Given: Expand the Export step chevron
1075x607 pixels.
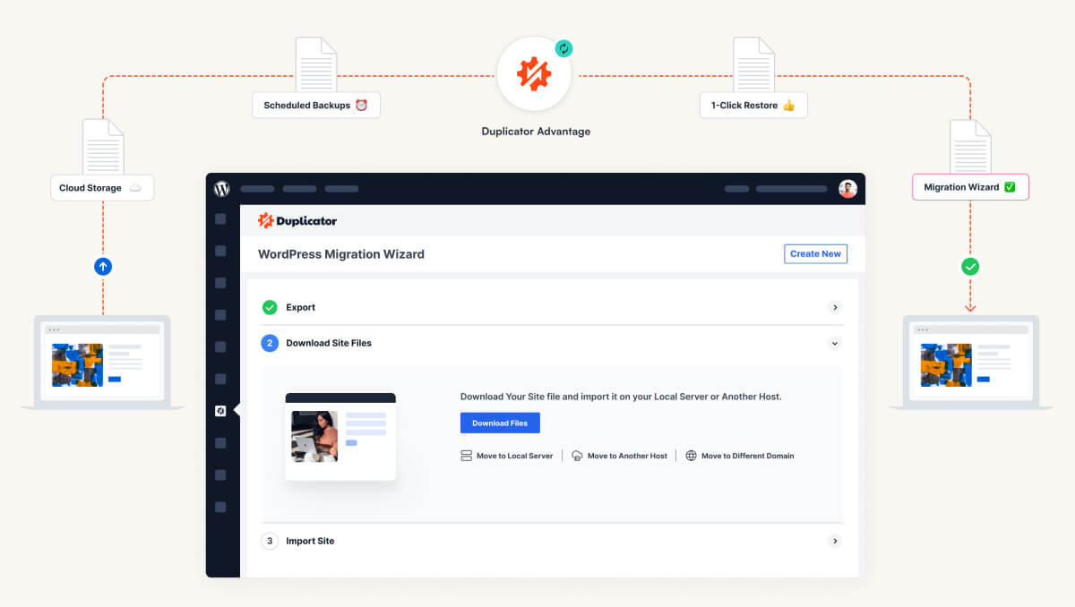Looking at the screenshot, I should [x=835, y=307].
